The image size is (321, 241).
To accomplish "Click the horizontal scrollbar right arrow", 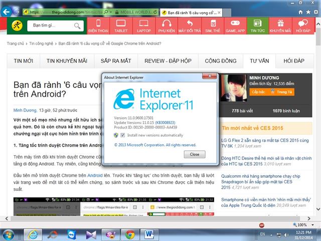I will (309, 218).
